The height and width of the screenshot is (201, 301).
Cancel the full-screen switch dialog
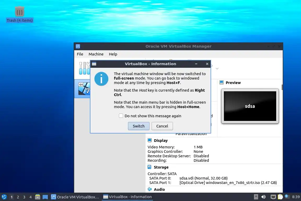162,126
